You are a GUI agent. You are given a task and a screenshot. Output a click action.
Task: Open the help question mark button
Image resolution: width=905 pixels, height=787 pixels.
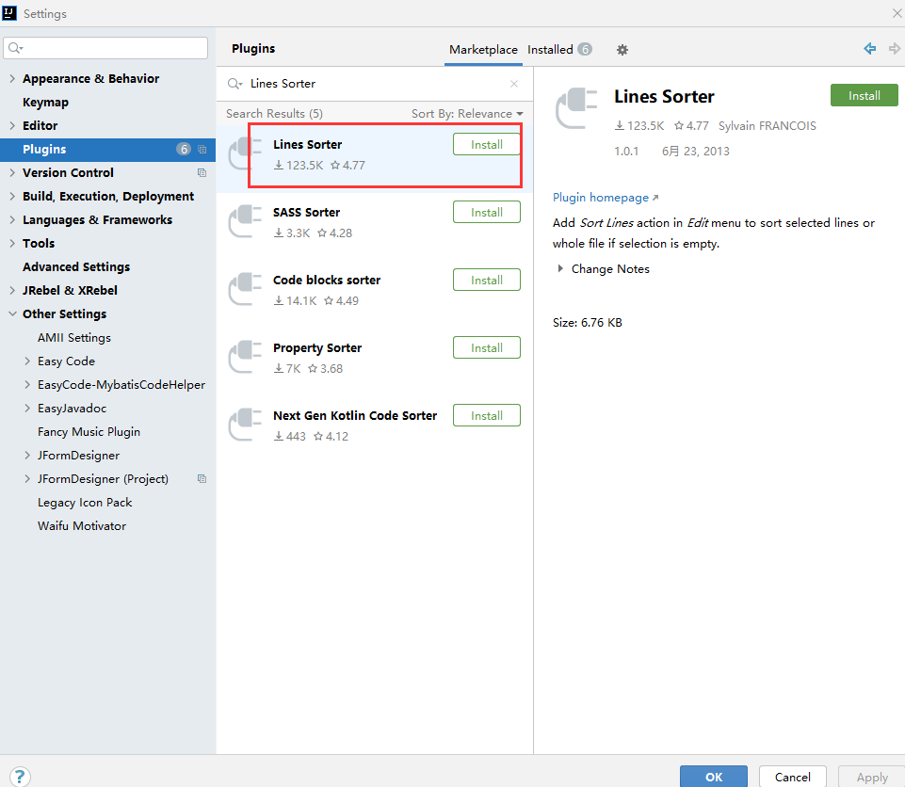point(20,777)
